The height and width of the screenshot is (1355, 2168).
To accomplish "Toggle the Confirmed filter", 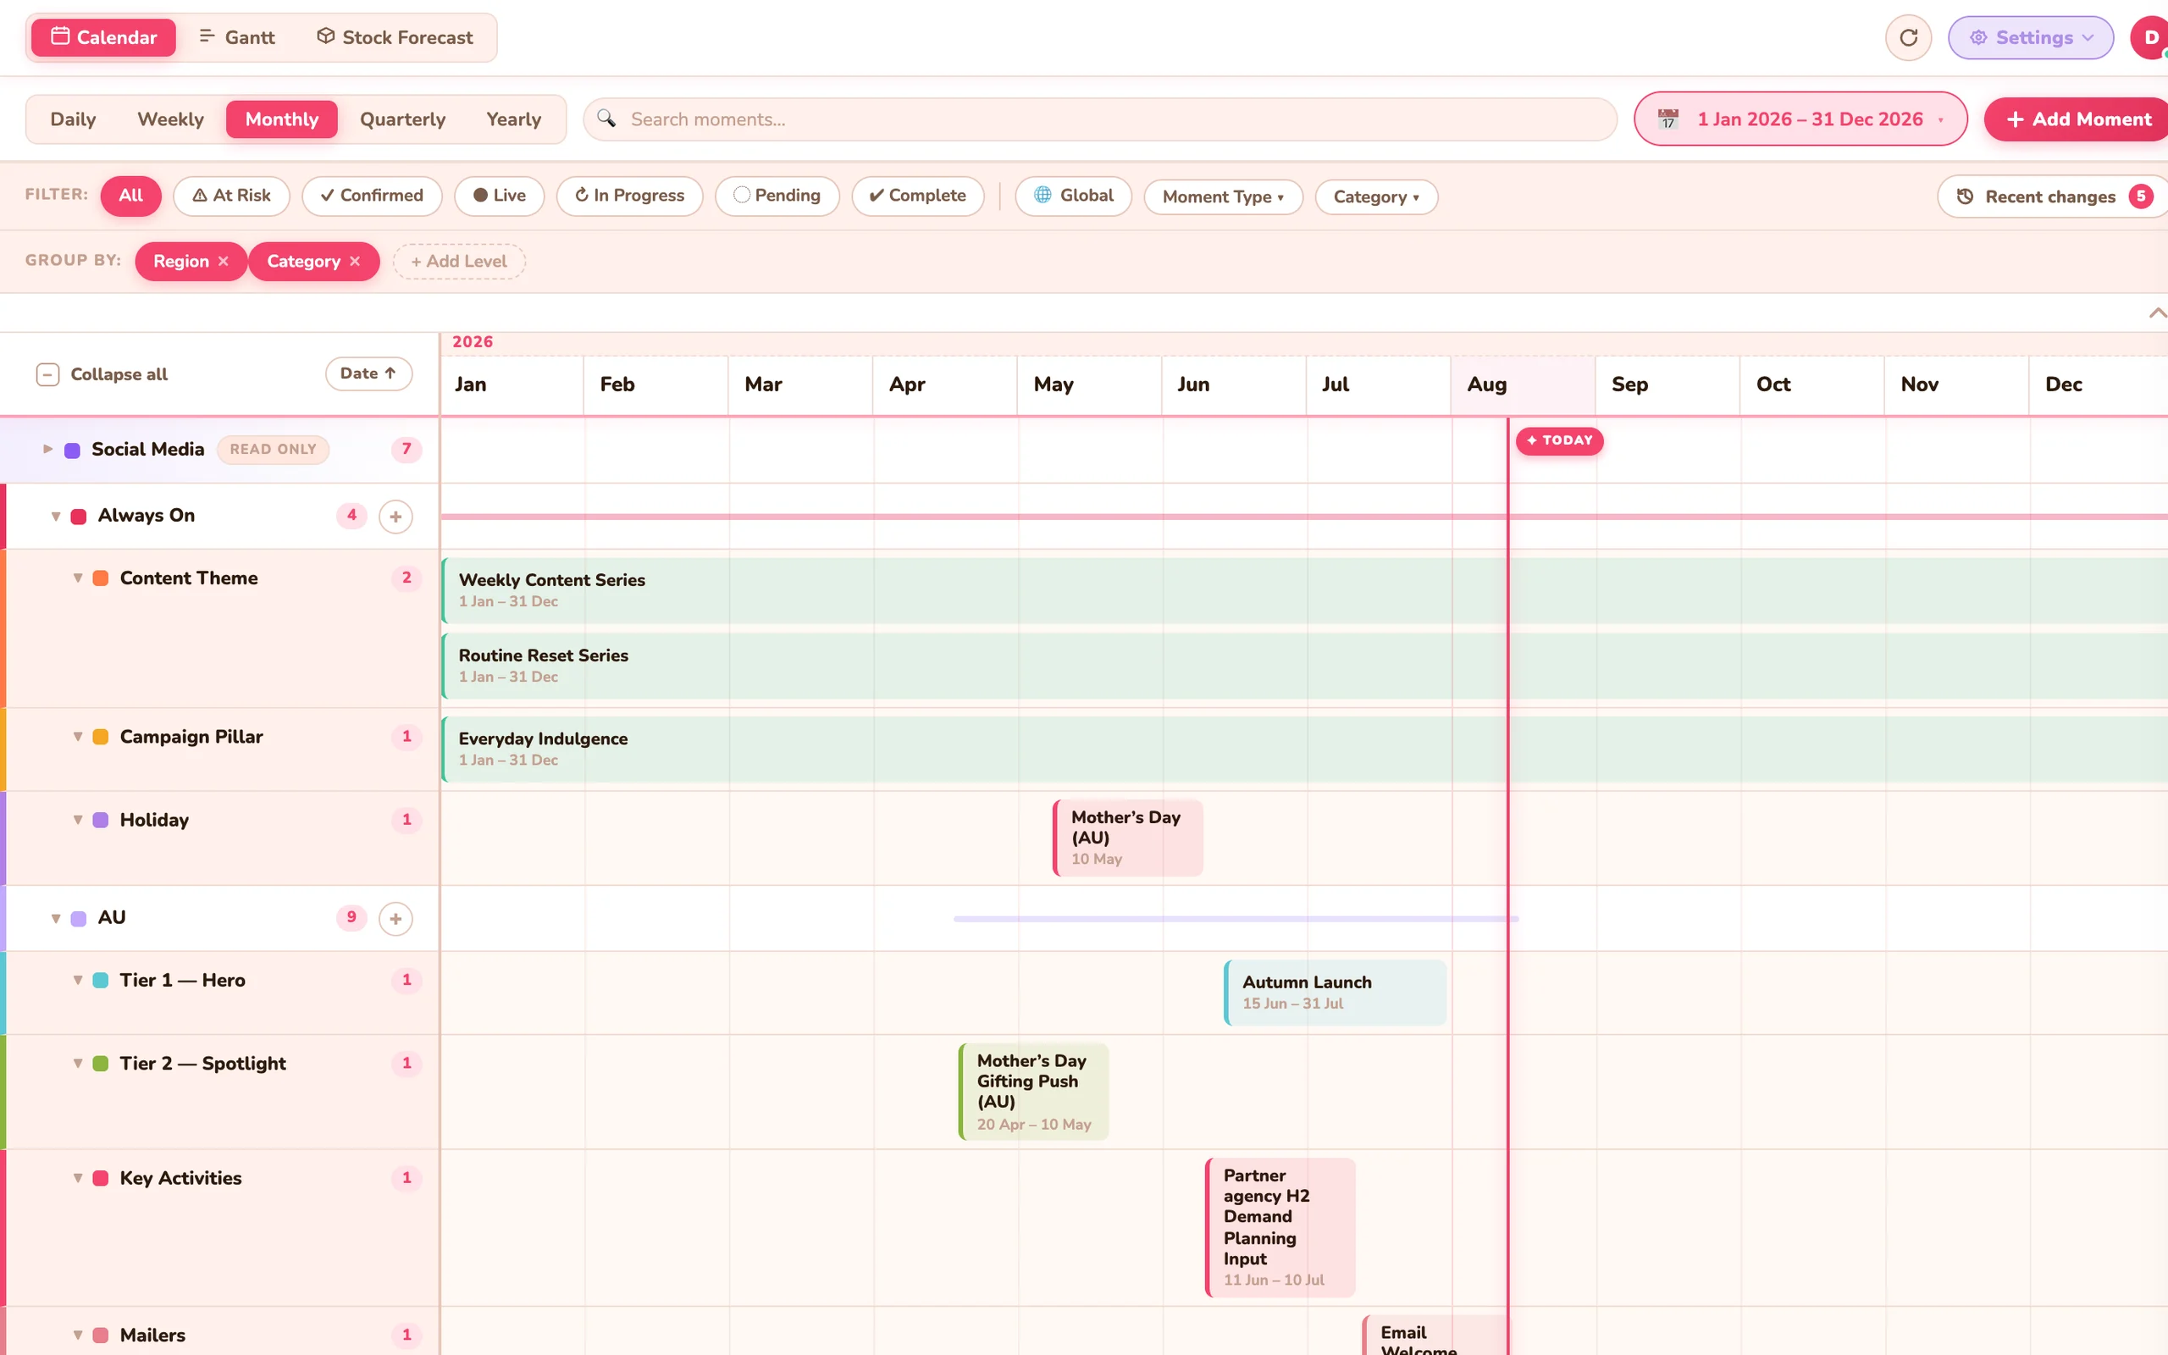I will [x=372, y=196].
